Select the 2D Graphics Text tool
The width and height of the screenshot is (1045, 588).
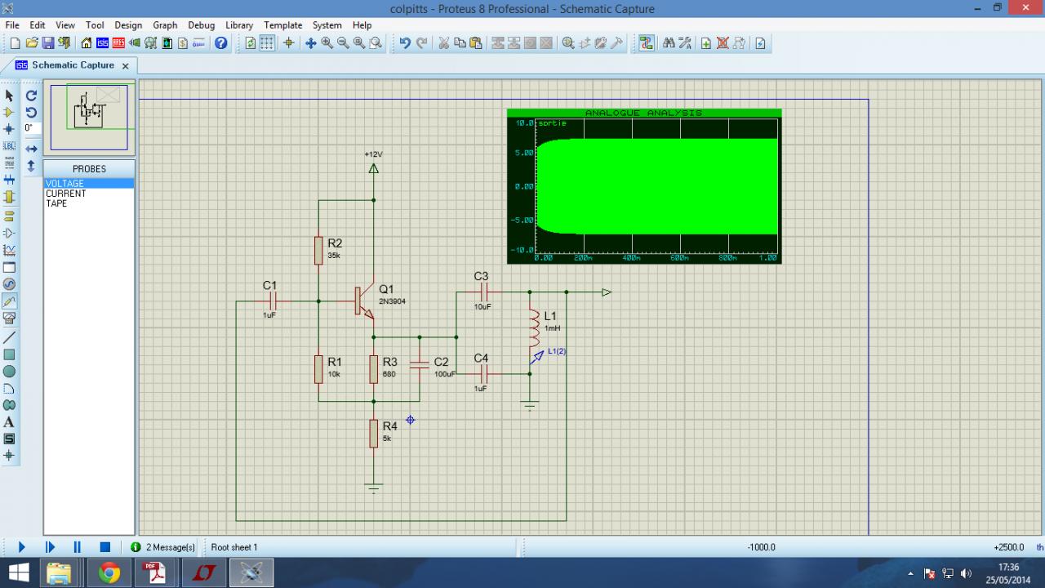click(9, 422)
